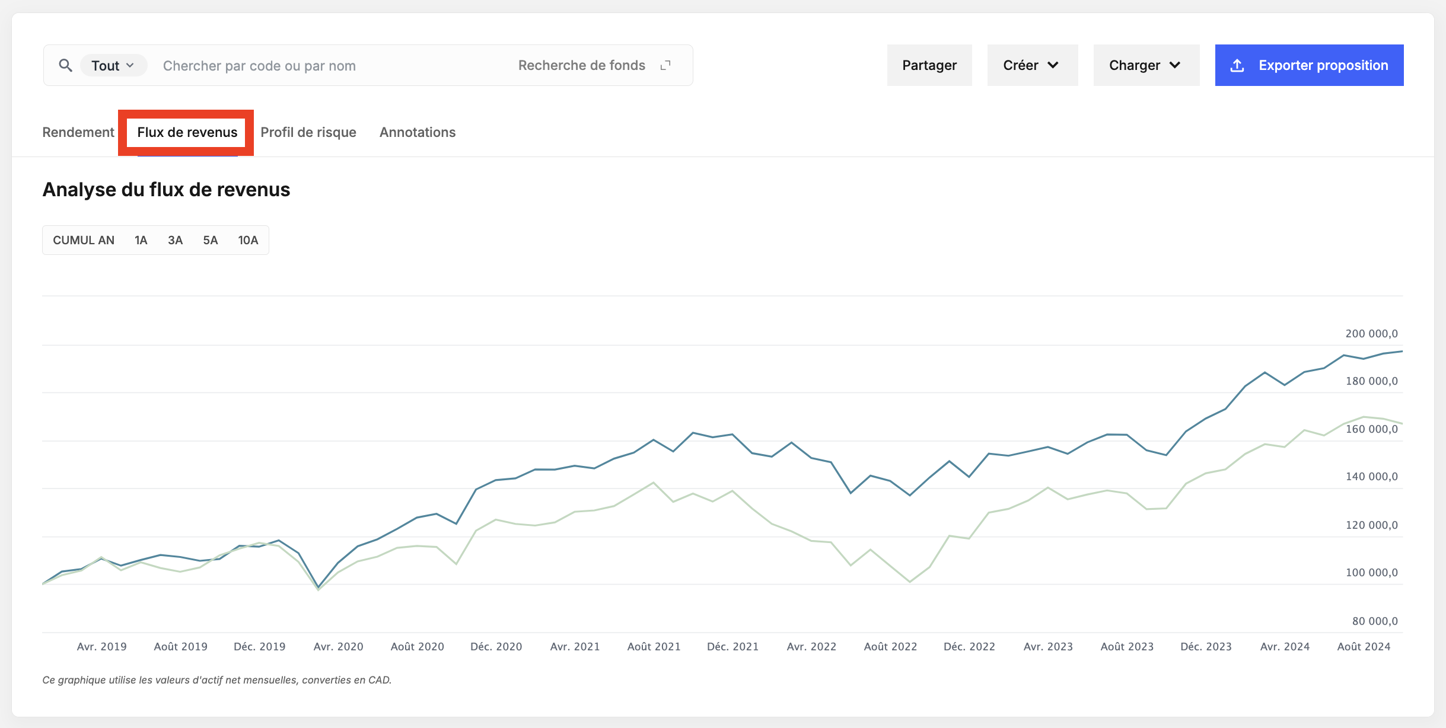Focus the Chercher par code ou par nom field

pyautogui.click(x=259, y=65)
